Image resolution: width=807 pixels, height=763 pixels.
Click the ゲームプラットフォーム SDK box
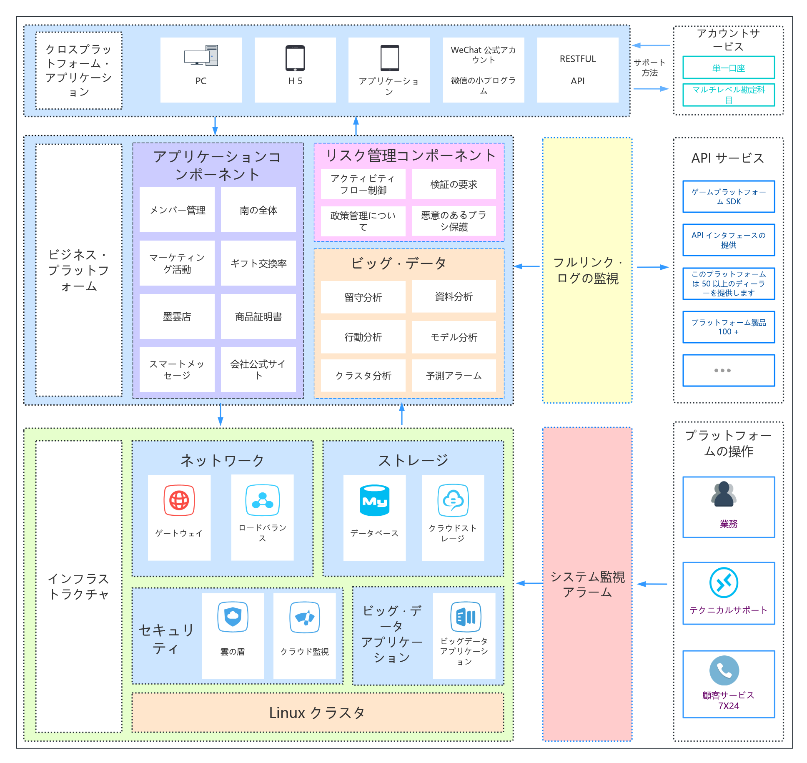tap(729, 196)
